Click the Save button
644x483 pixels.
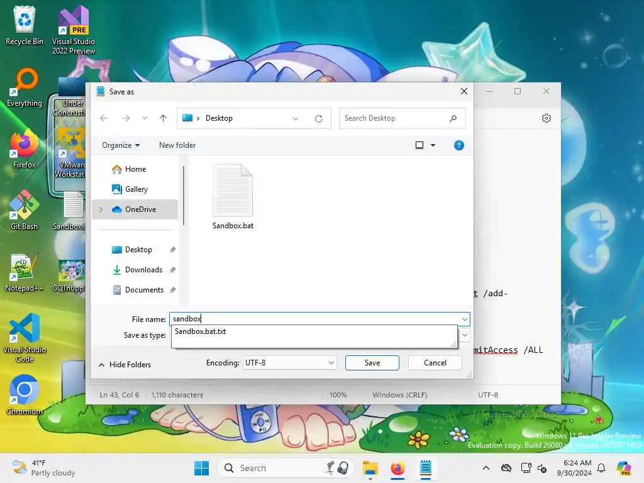click(372, 363)
